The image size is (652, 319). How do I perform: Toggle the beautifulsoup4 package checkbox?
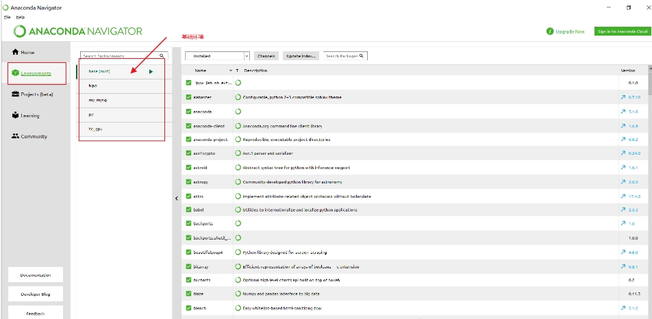click(189, 252)
